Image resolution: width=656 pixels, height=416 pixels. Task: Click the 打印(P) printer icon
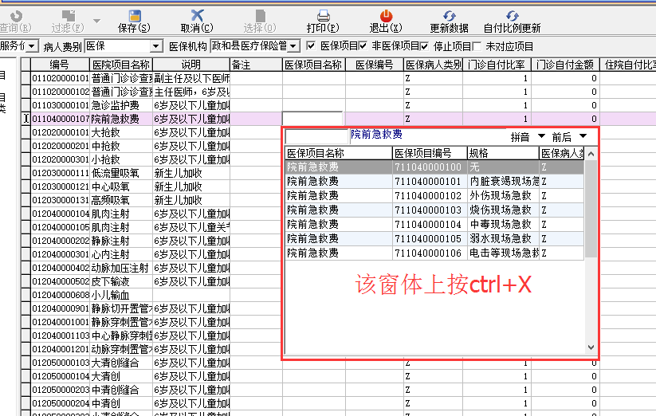pyautogui.click(x=323, y=16)
